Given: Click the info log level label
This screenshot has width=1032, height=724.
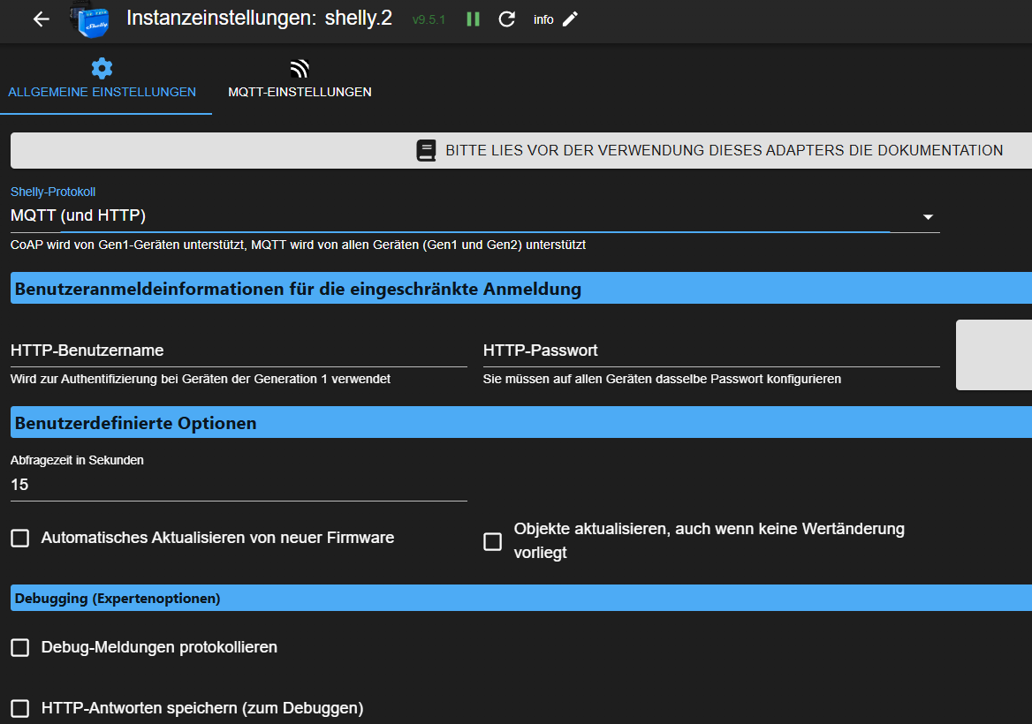Looking at the screenshot, I should 543,19.
